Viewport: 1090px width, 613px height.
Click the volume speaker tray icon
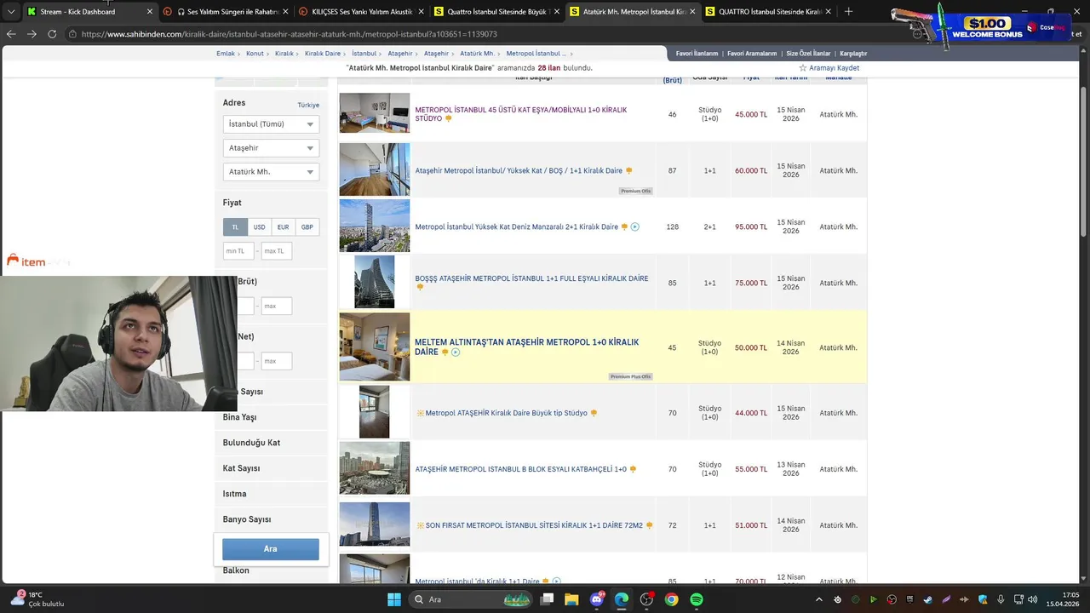coord(1032,599)
